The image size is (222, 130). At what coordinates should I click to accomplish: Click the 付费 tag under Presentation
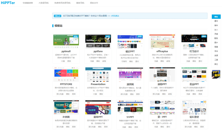coord(95,94)
